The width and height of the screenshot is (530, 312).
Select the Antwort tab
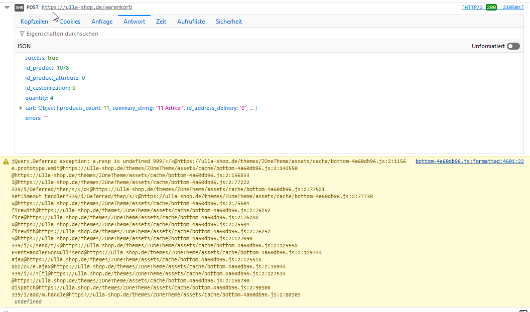(134, 22)
